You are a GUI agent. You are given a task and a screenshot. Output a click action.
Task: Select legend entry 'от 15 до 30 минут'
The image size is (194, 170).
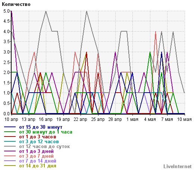tap(41, 127)
